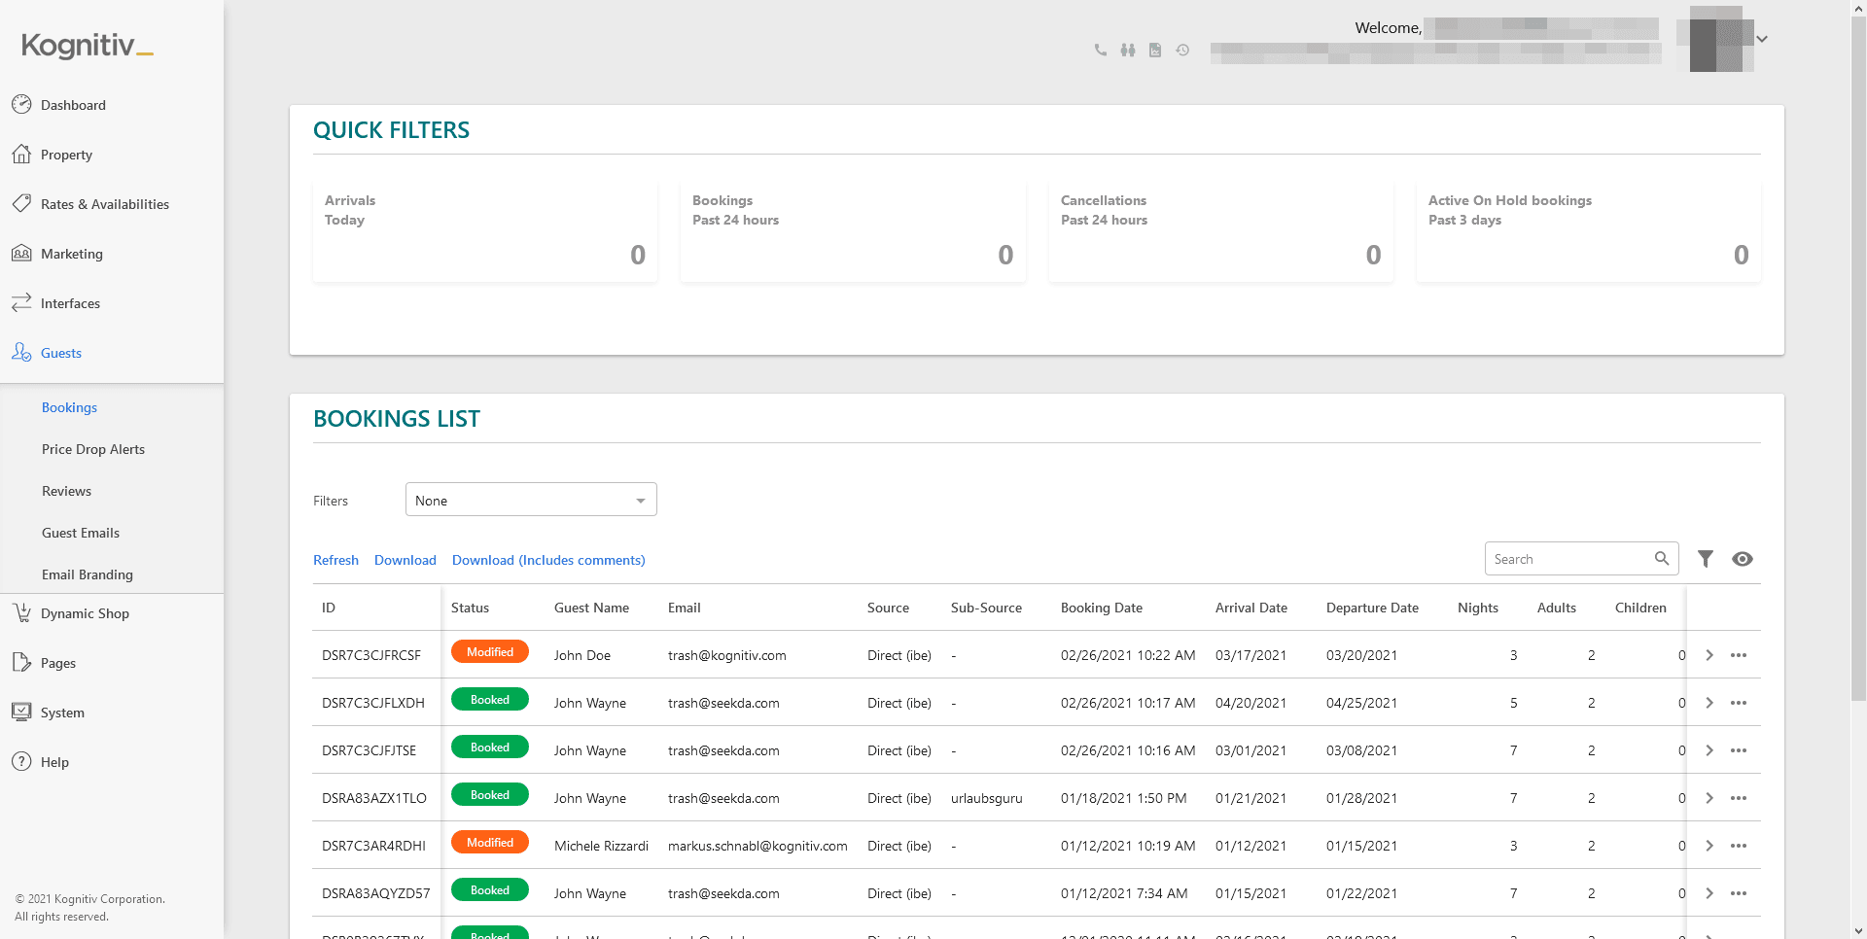Open the history clock icon in the header
1867x939 pixels.
click(1182, 50)
